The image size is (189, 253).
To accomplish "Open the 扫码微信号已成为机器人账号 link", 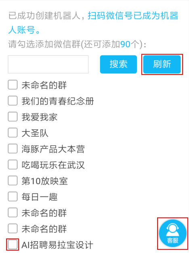I will click(x=93, y=23).
